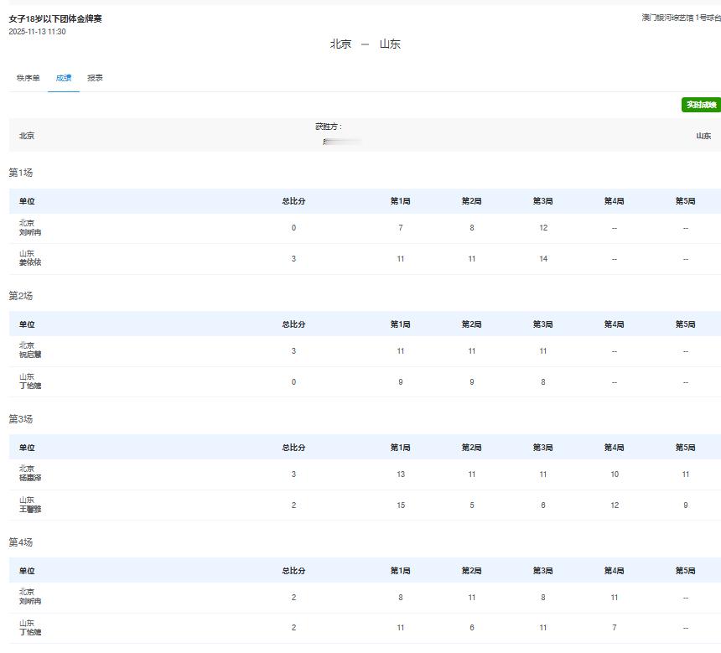Screen dimensions: 721x653
Task: Click 第4局 header in match 2 table
Action: click(x=615, y=324)
